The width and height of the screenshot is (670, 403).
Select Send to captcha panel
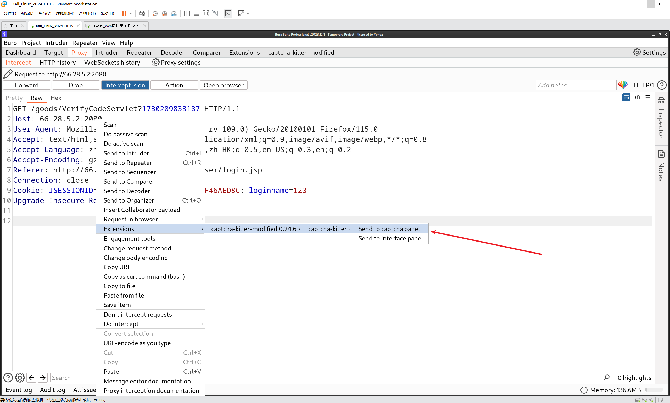pyautogui.click(x=390, y=229)
